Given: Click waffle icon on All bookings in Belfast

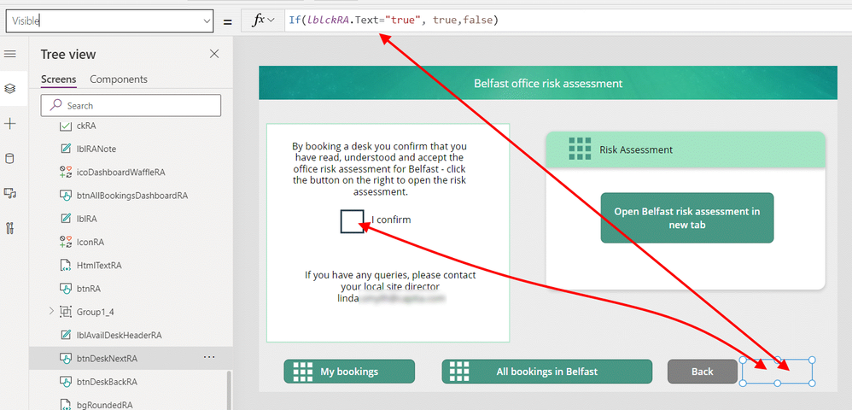Looking at the screenshot, I should (459, 372).
